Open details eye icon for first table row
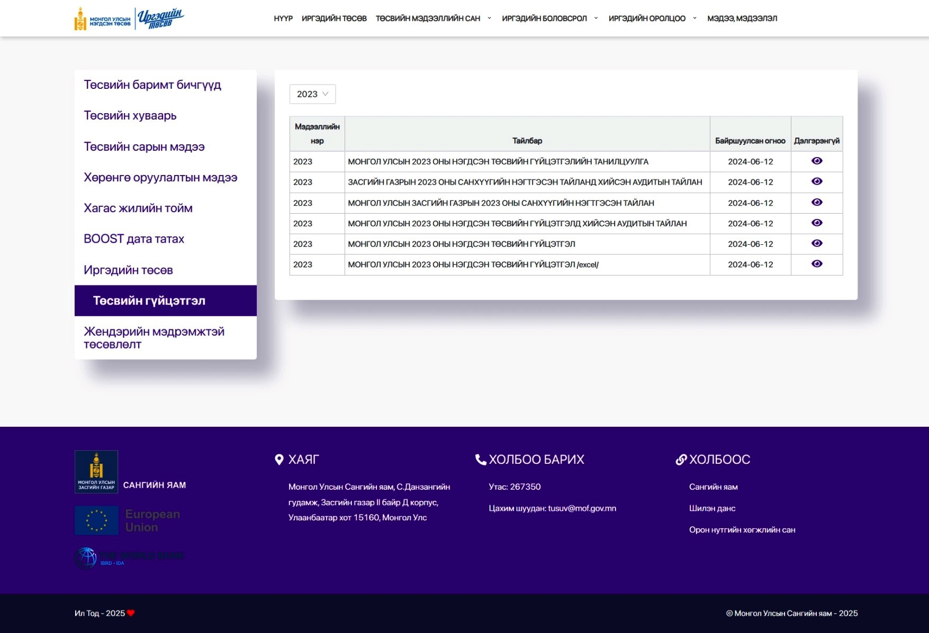 817,161
